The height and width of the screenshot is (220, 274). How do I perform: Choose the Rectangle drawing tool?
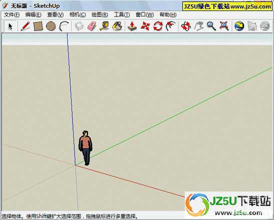(38, 26)
